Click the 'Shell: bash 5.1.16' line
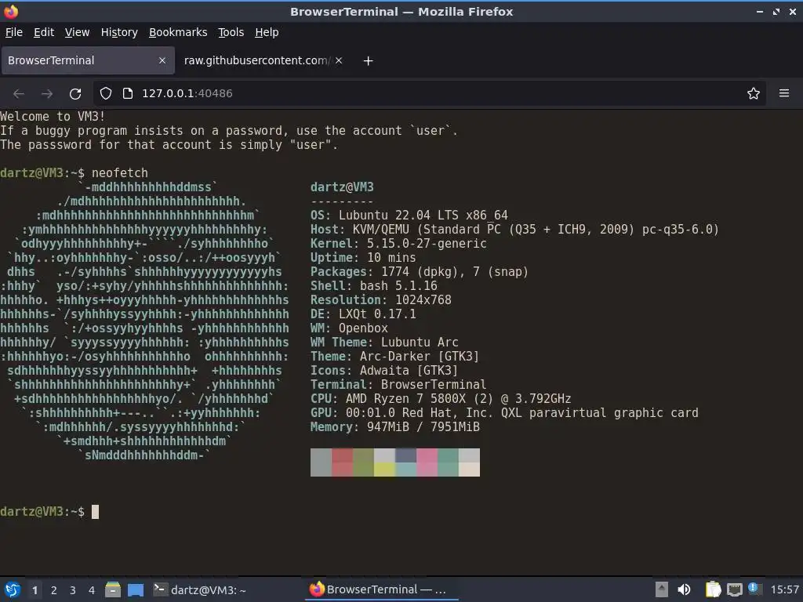This screenshot has width=803, height=602. [374, 285]
